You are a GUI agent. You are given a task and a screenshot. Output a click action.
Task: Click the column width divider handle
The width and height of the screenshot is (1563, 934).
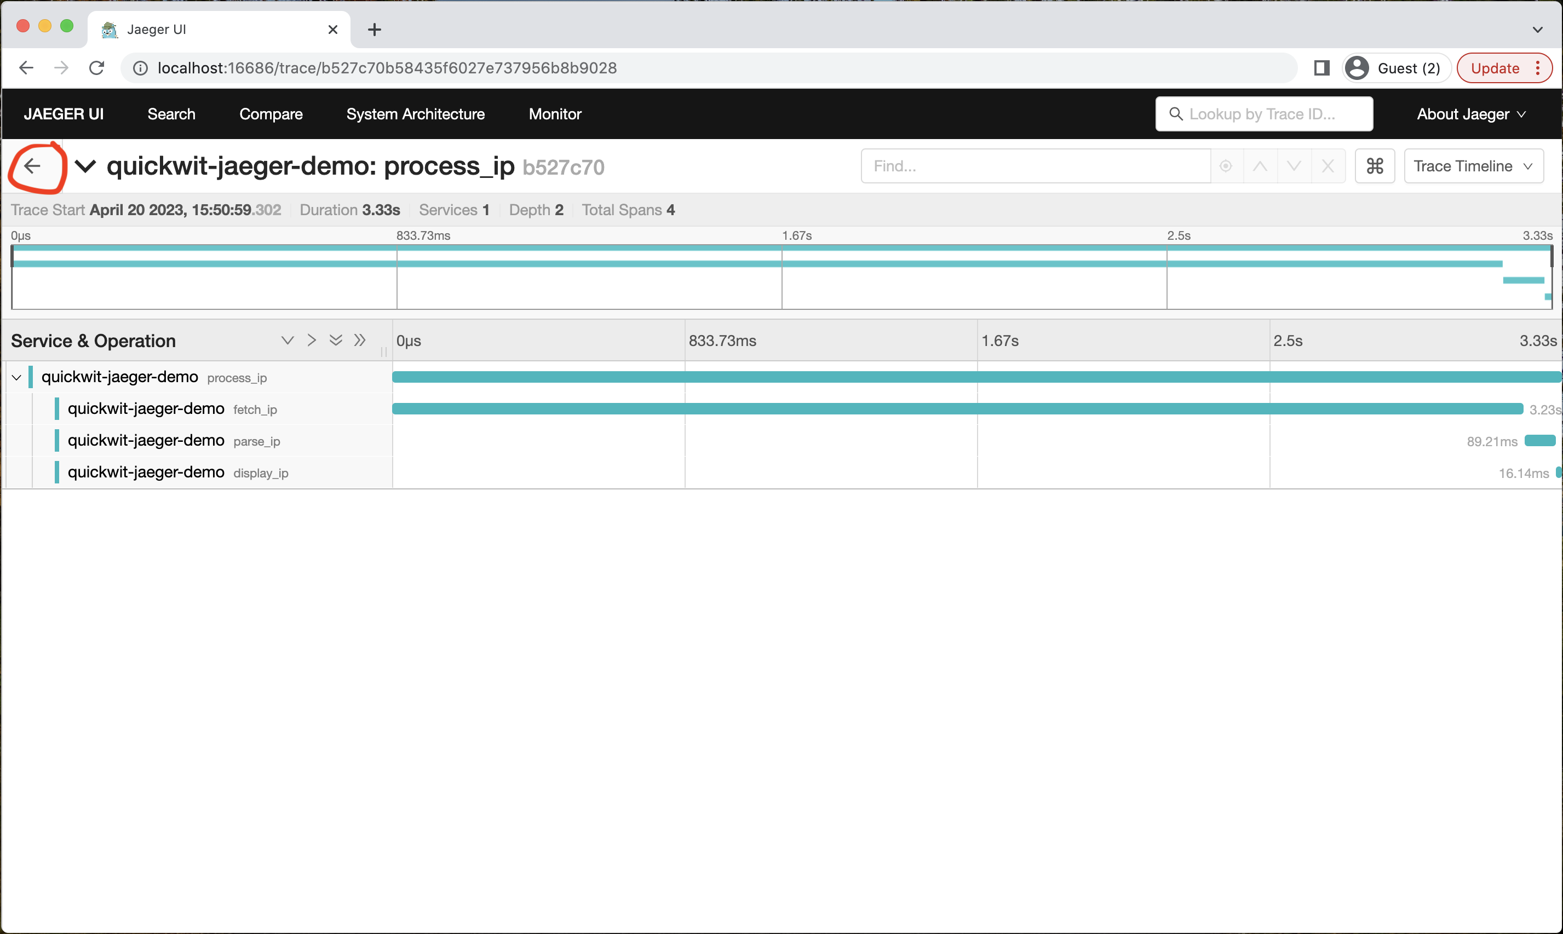383,352
